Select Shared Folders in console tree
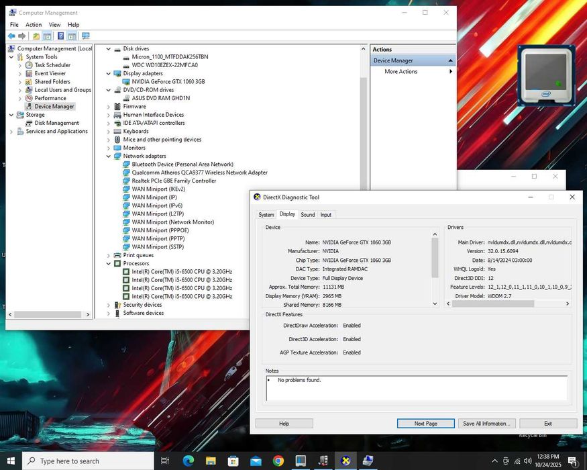The image size is (587, 470). [x=52, y=81]
